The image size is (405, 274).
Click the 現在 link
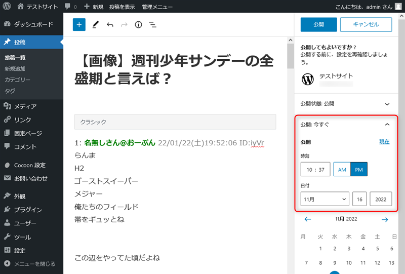point(384,142)
